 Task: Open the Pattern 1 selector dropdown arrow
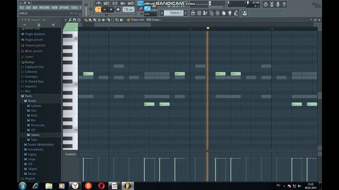[x=185, y=13]
